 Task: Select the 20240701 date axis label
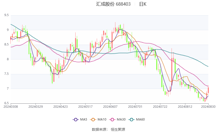[x=135, y=107]
